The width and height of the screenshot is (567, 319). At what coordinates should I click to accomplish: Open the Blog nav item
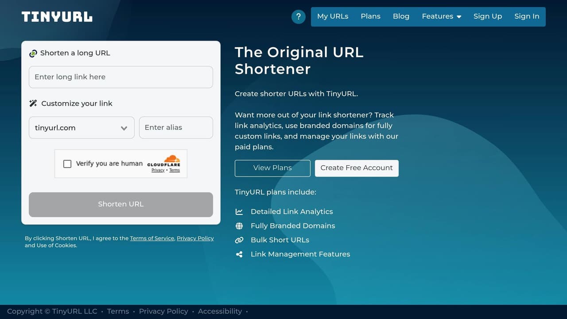point(401,16)
